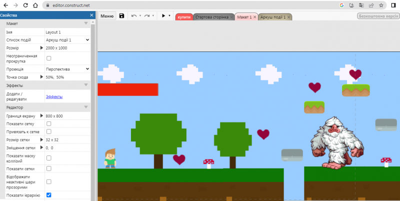The image size is (400, 201).
Task: Uncheck the 'Показати ієрархію' checkbox
Action: (x=49, y=195)
